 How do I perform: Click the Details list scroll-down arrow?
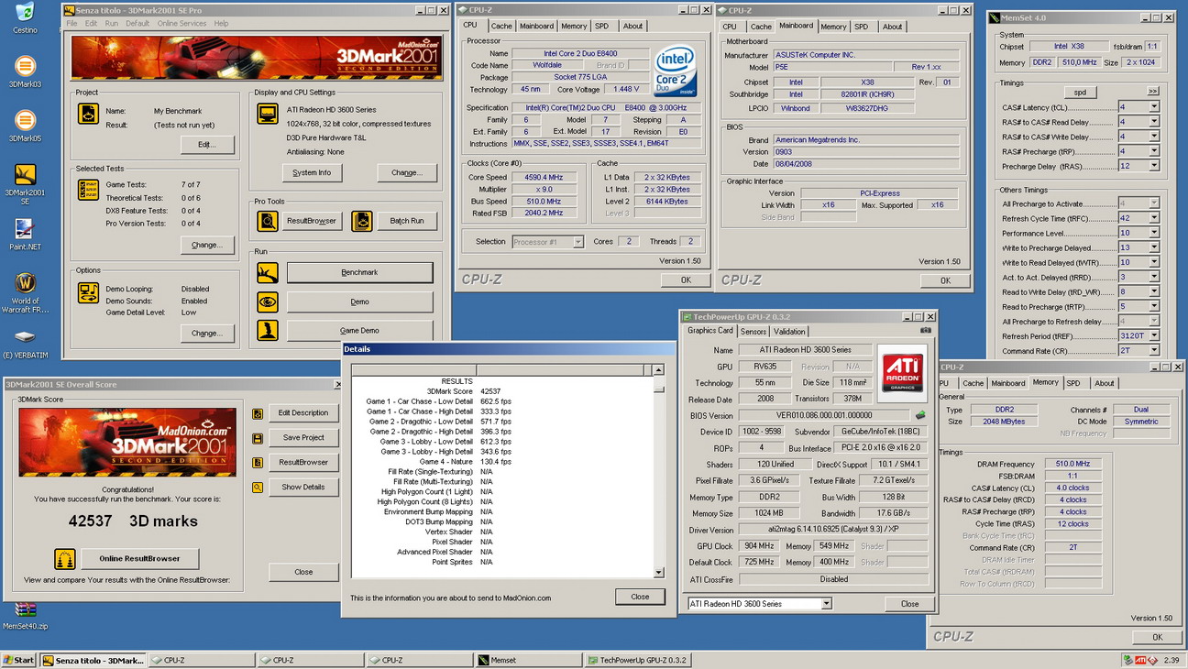click(x=658, y=573)
